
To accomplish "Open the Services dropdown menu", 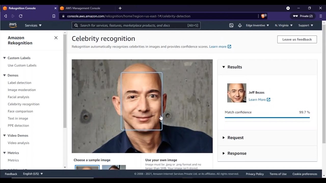I will (x=33, y=25).
